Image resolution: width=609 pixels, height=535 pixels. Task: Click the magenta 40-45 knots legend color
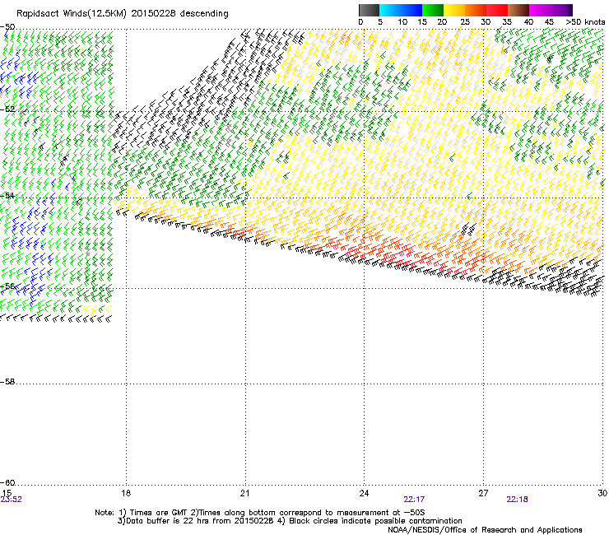(x=540, y=10)
